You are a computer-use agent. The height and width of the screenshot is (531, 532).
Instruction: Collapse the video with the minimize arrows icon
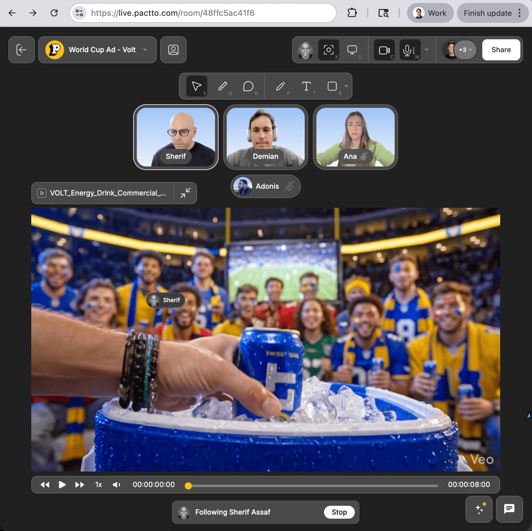[x=185, y=193]
